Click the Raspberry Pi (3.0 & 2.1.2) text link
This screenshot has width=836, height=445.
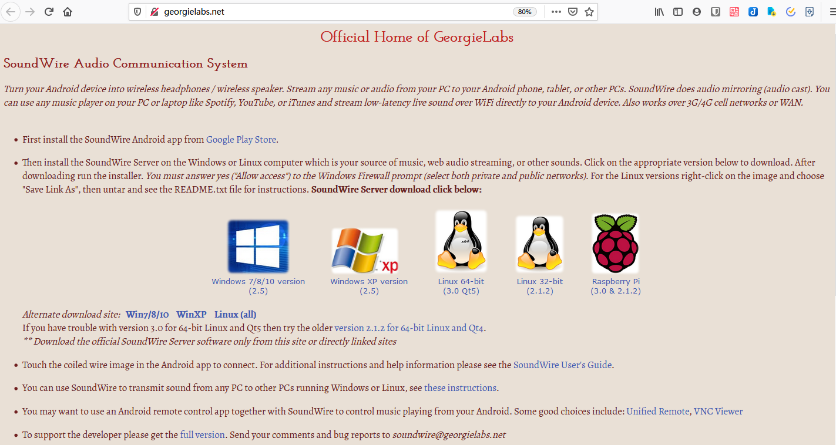click(616, 286)
